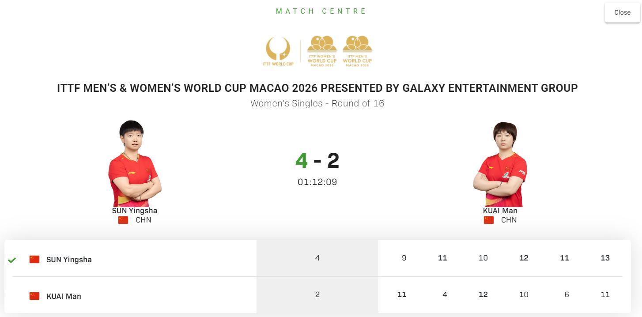Click the ITTF Men's World Cup Macao logo
This screenshot has height=317, width=642.
click(x=357, y=51)
